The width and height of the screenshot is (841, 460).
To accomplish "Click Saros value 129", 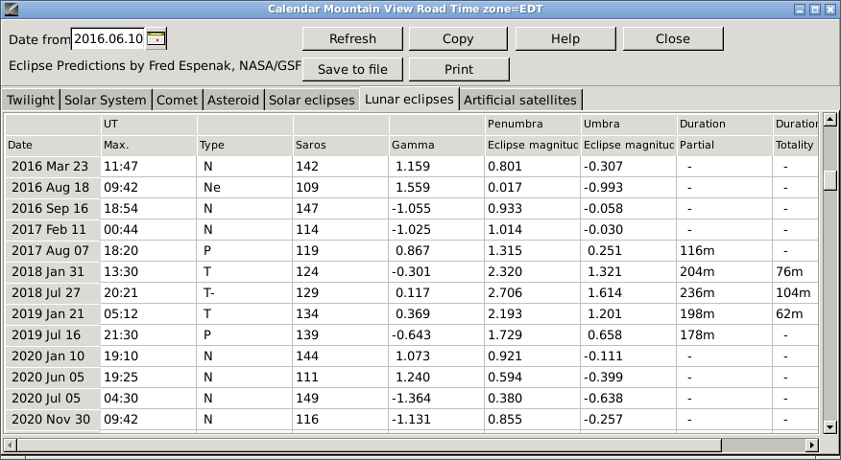I will tap(341, 293).
